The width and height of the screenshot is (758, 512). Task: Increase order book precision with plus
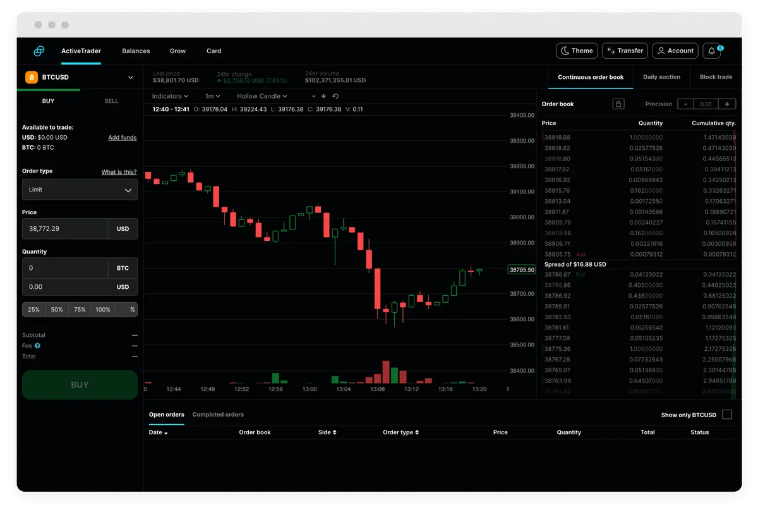(727, 104)
